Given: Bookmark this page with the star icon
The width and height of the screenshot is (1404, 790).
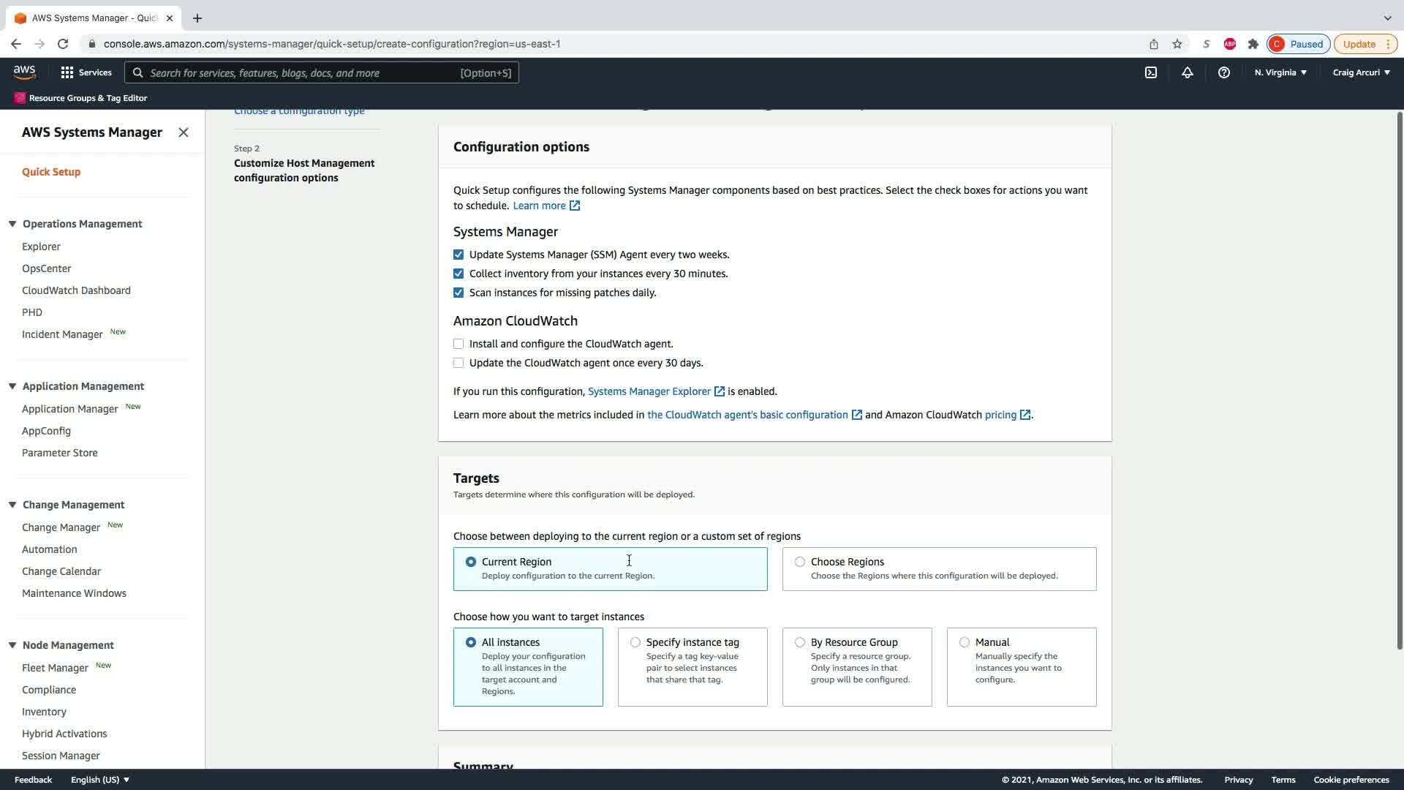Looking at the screenshot, I should point(1177,44).
